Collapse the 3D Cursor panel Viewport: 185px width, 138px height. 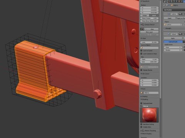pyautogui.click(x=141, y=74)
